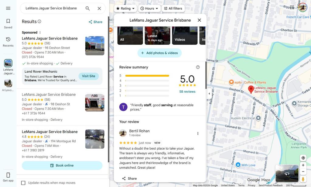Viewport: 311px width, 187px height.
Task: Open the 98 Deshon St listing thumbnail
Action: point(95,103)
